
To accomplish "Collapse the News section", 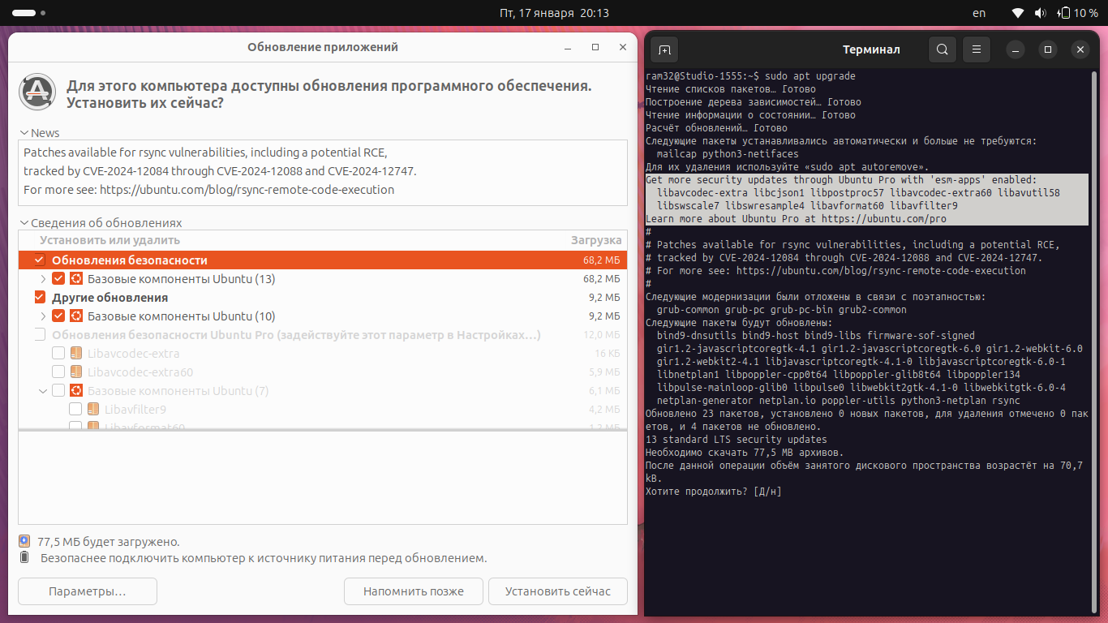I will click(24, 133).
